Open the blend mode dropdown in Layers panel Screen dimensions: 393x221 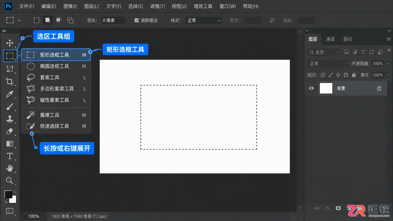click(328, 64)
